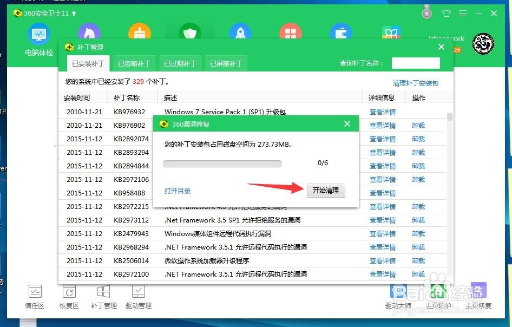Open the blue rocket speed-up icon
The height and width of the screenshot is (327, 512).
click(240, 32)
